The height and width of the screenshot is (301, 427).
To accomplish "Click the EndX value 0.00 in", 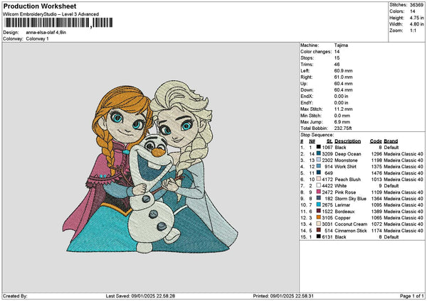I will tap(341, 97).
